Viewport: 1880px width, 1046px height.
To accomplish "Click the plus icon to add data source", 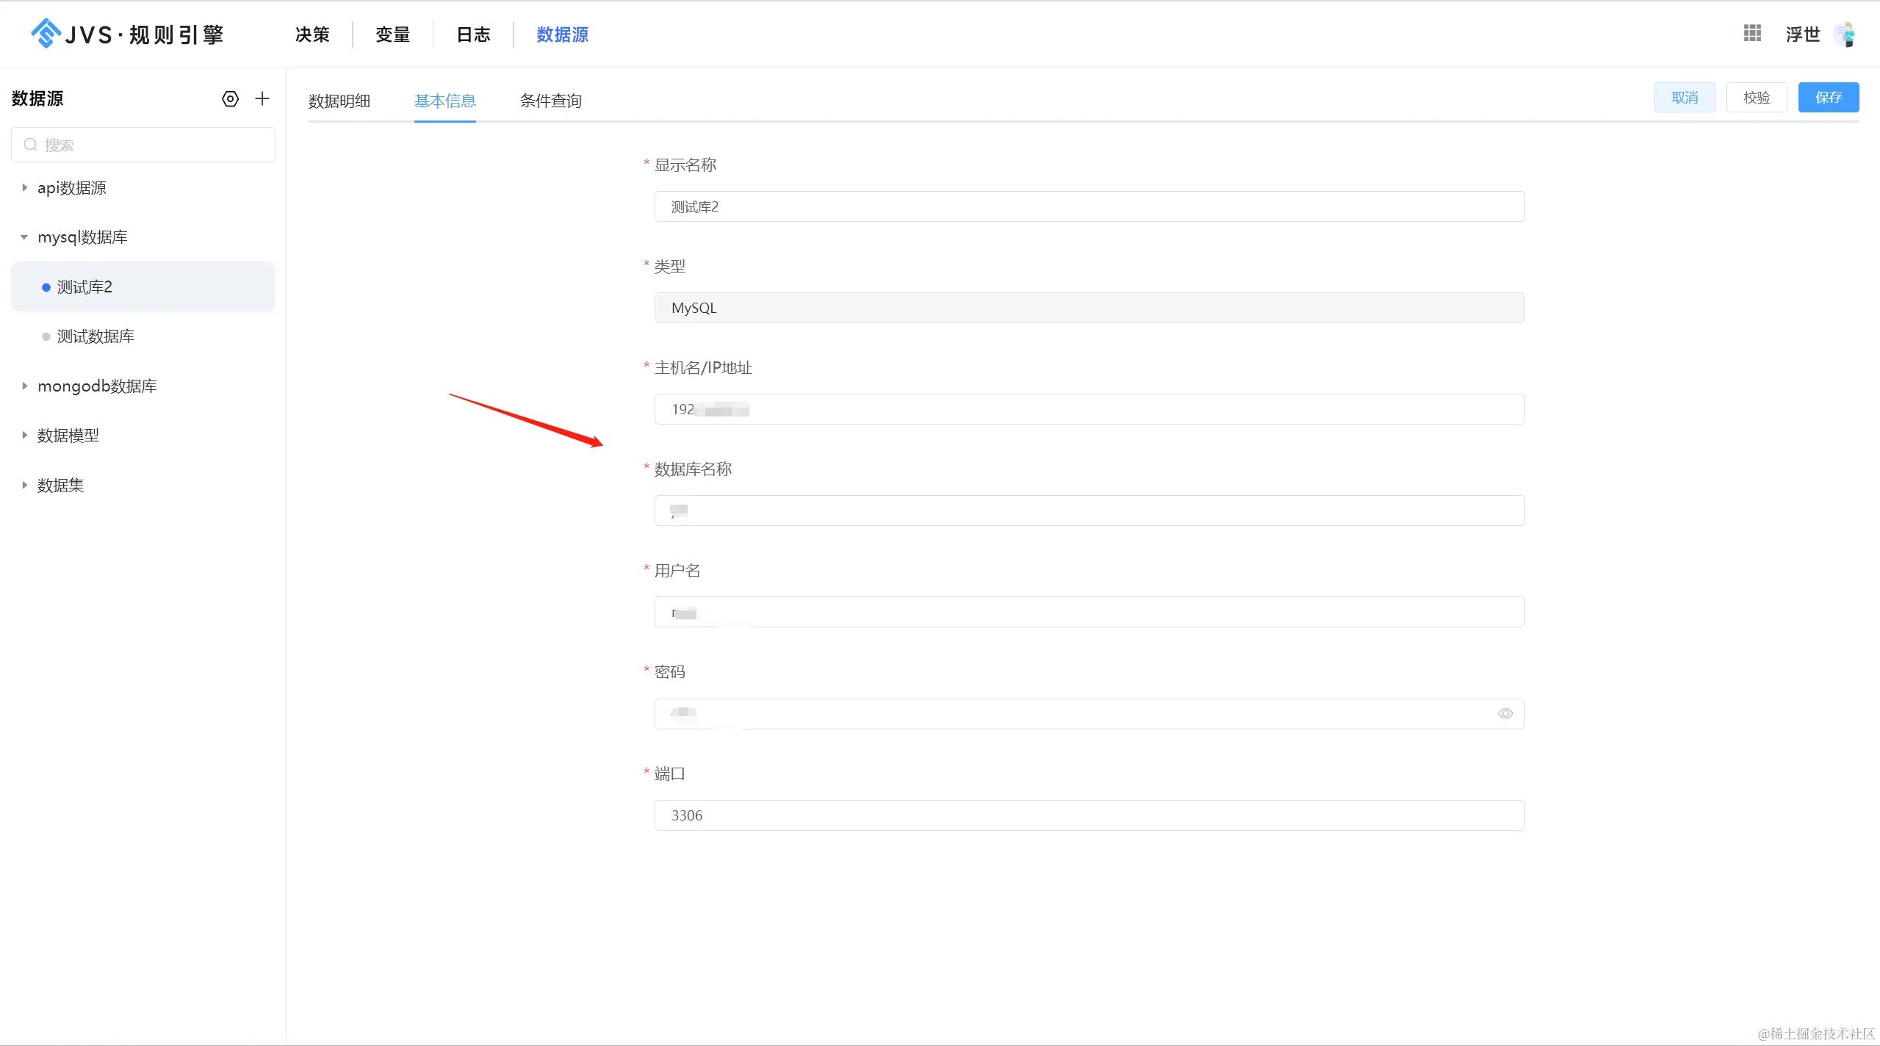I will [x=262, y=99].
